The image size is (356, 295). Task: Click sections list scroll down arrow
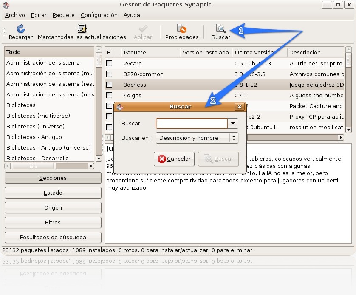coord(99,158)
